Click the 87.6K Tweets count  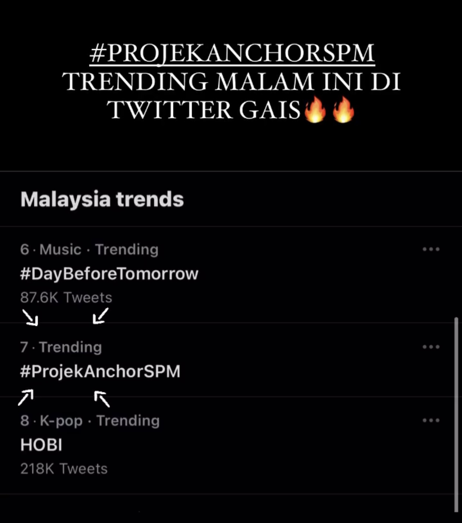66,298
